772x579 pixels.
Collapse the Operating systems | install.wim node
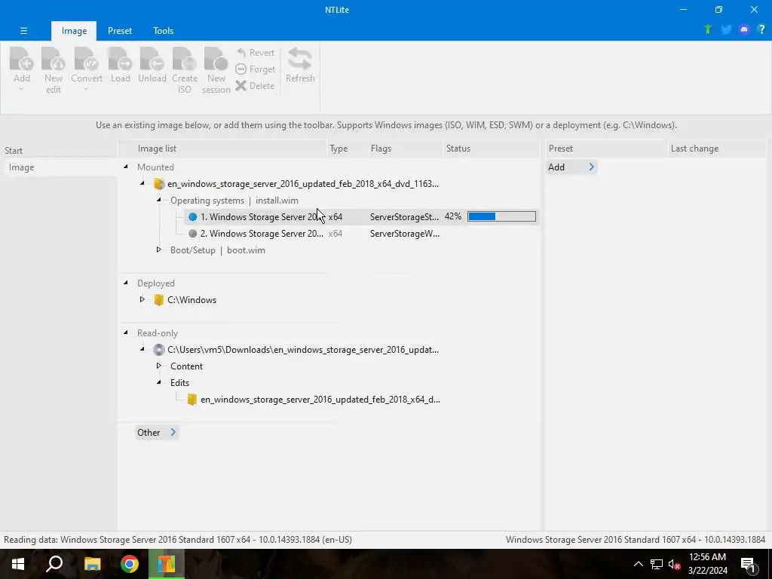[x=159, y=200]
